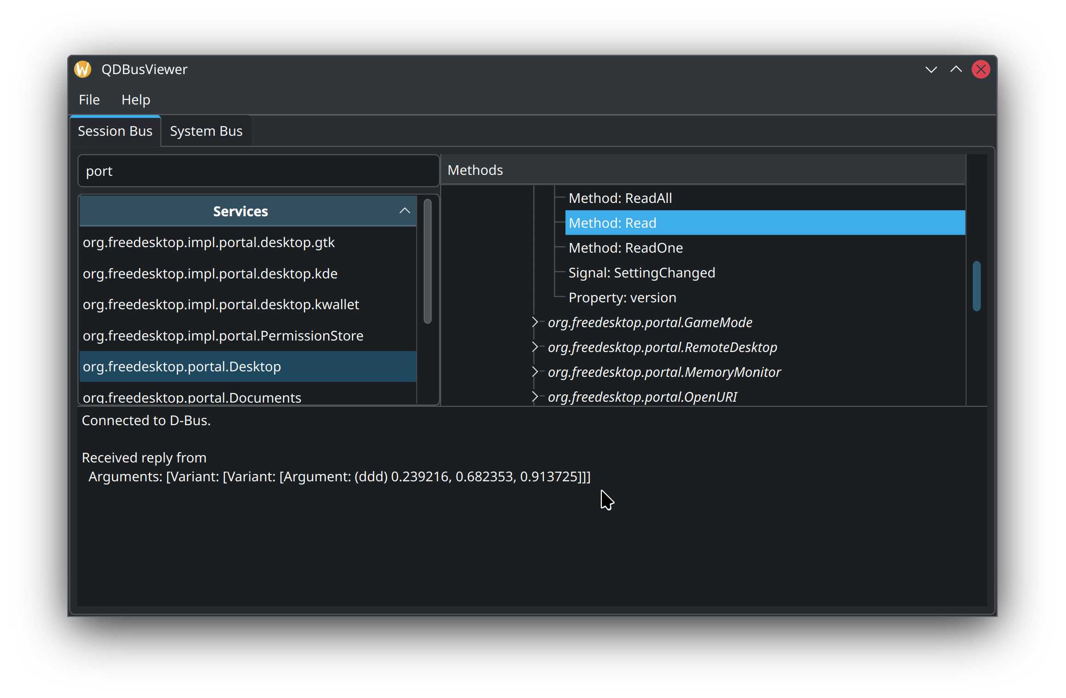The height and width of the screenshot is (698, 1066).
Task: Select Method: ReadOne entry
Action: (626, 248)
